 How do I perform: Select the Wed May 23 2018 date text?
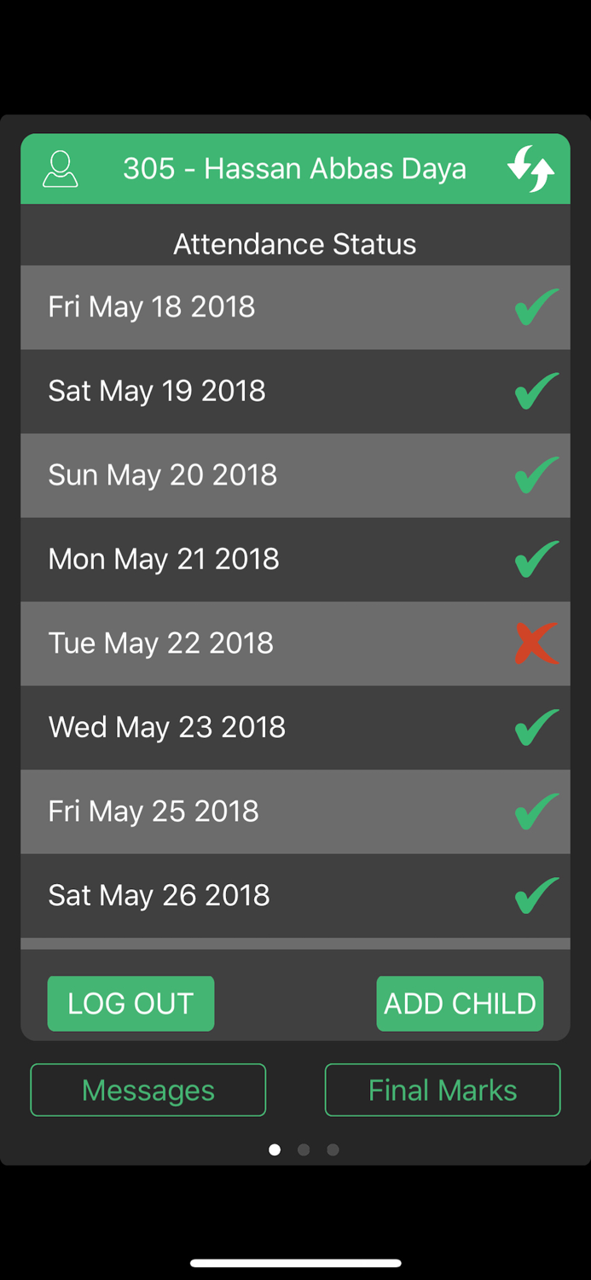pos(167,727)
